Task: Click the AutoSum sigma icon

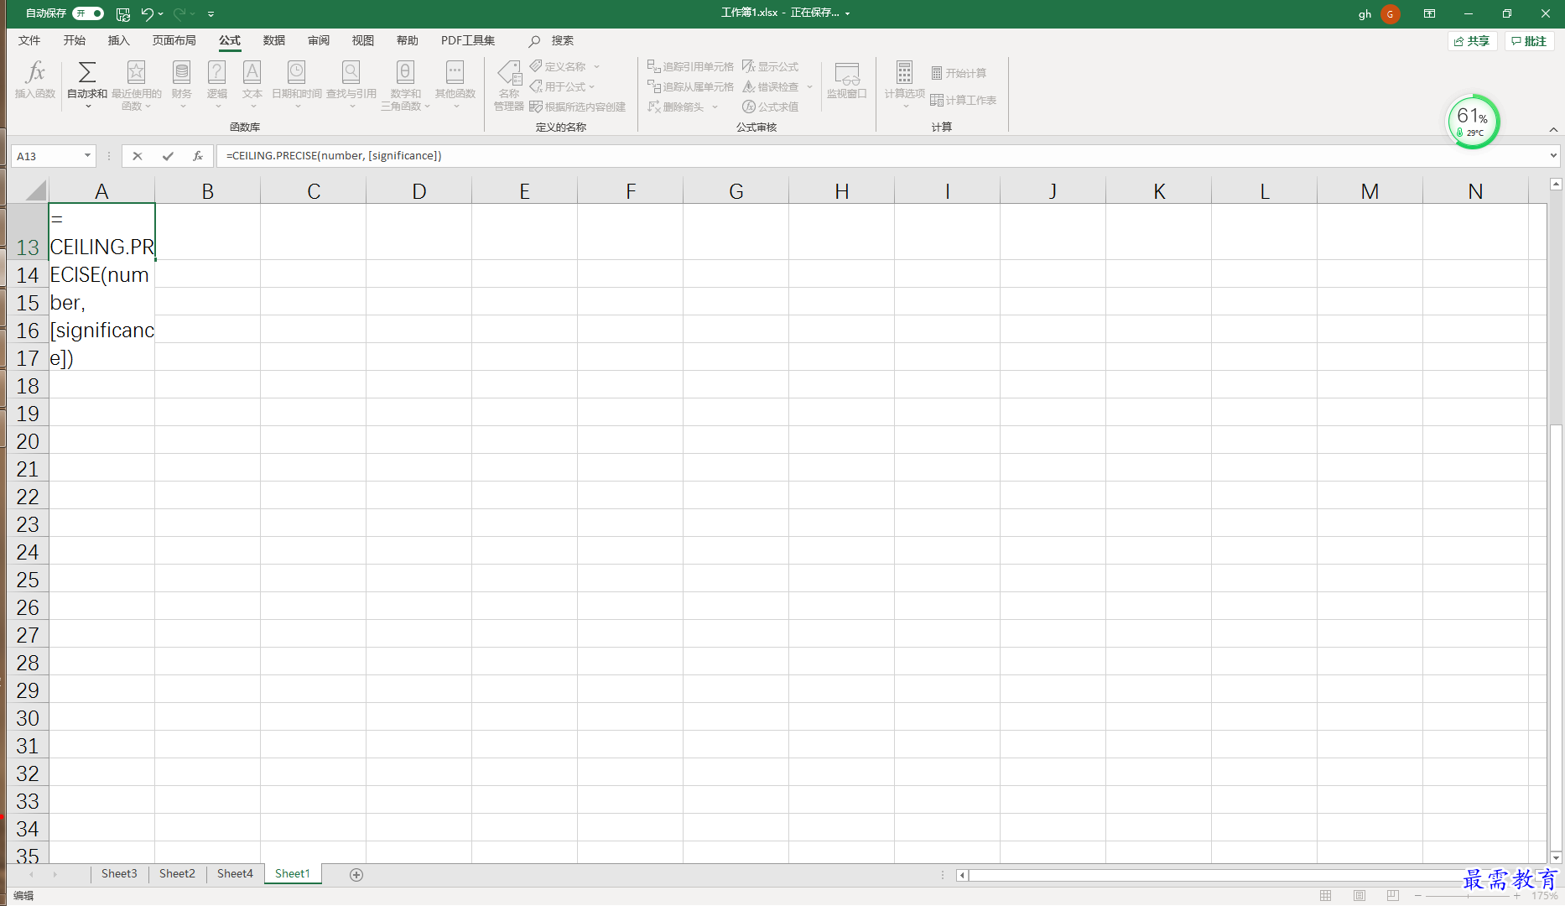Action: (x=87, y=72)
